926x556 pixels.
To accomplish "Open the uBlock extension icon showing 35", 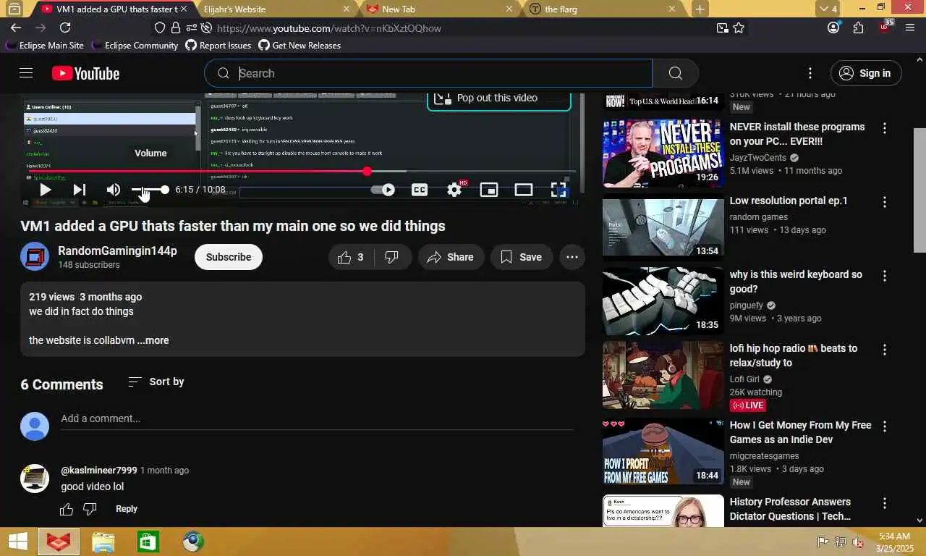I will [885, 28].
